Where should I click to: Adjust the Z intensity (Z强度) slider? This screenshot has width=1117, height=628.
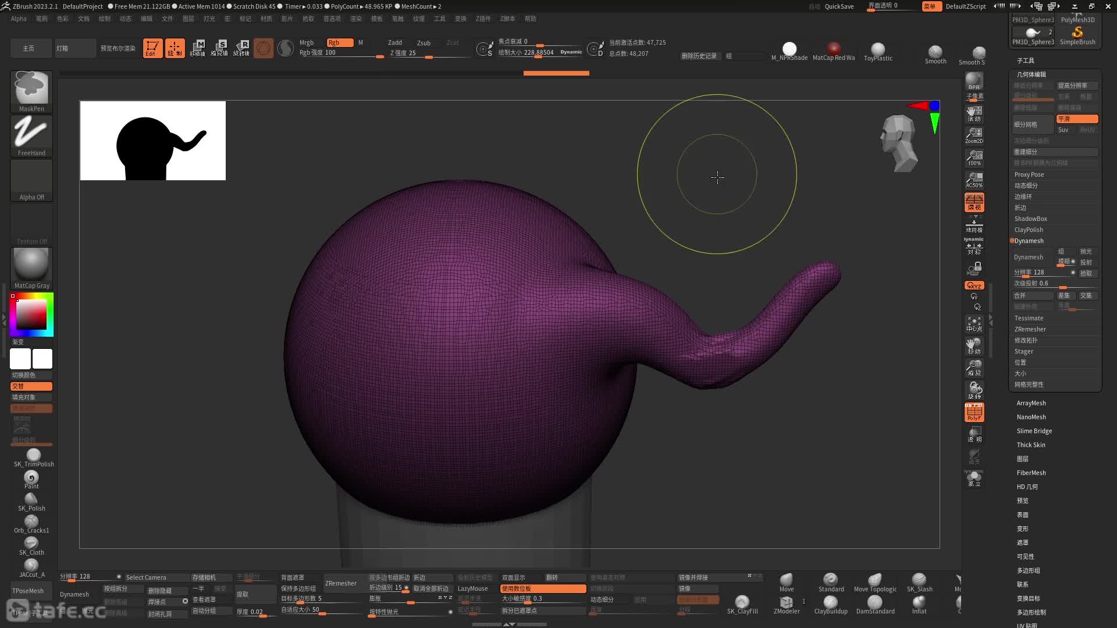(429, 53)
